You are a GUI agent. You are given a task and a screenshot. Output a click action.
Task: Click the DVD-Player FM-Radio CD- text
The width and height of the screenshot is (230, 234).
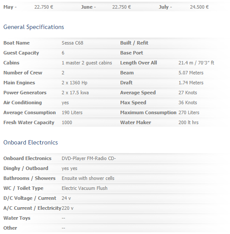pyautogui.click(x=89, y=158)
